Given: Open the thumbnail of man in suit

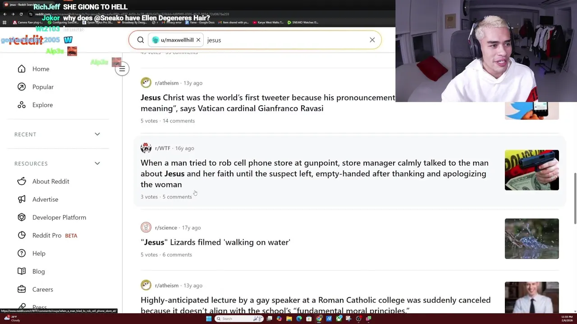Looking at the screenshot, I should (532, 297).
